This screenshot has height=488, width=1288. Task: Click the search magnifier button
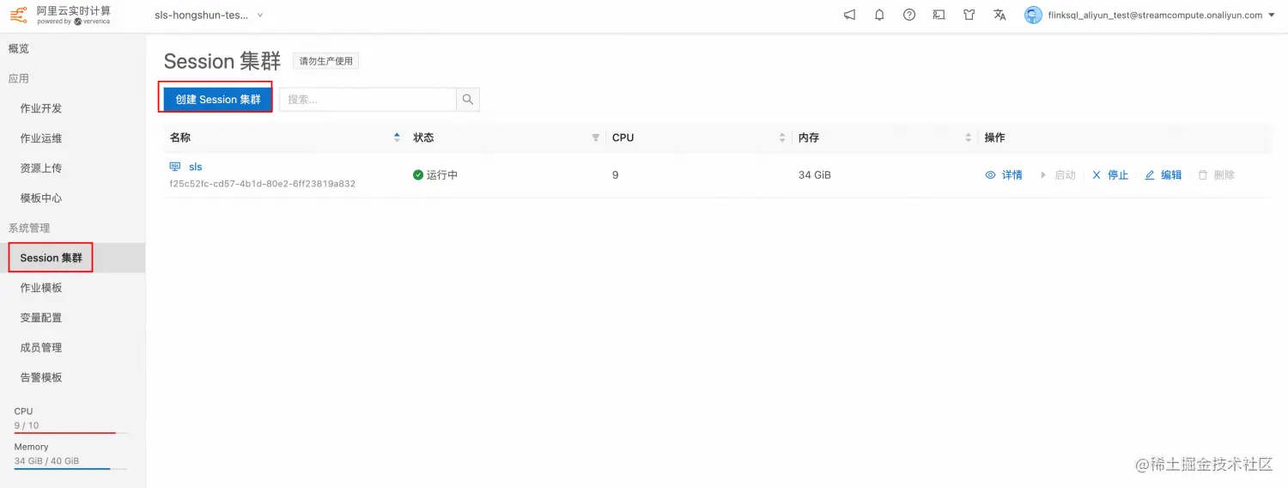click(468, 100)
